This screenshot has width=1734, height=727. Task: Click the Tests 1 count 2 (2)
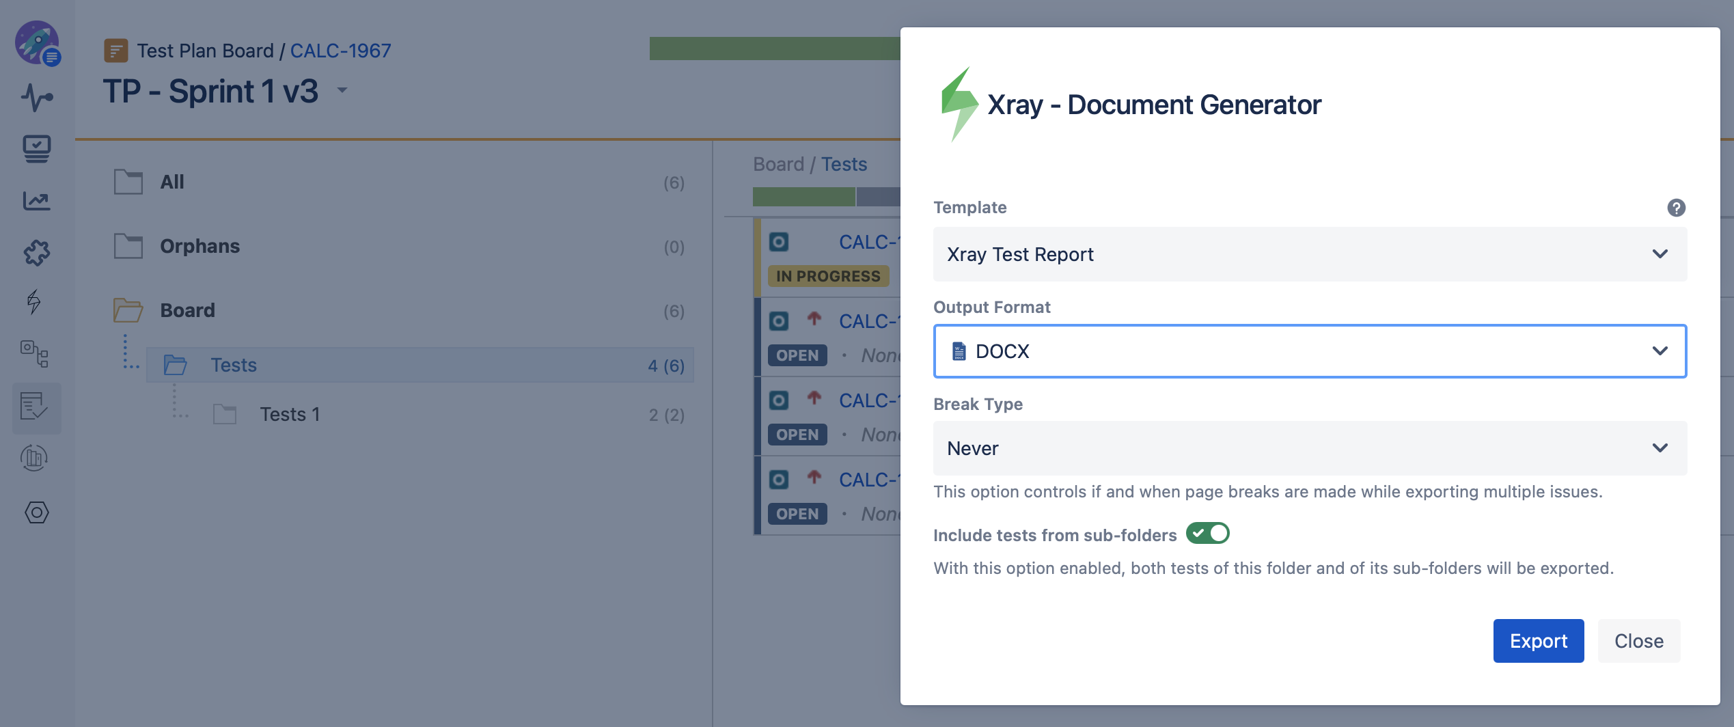(x=666, y=415)
